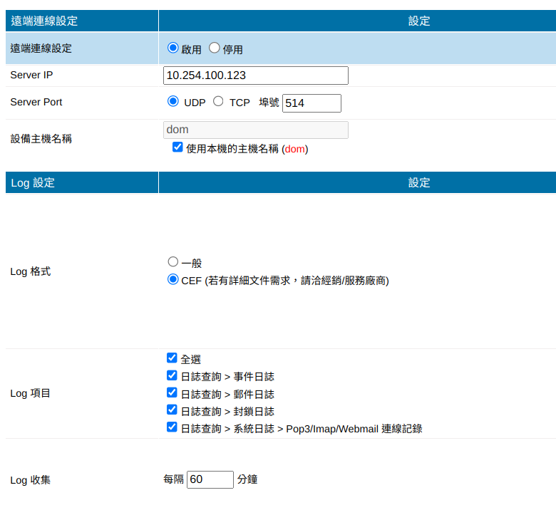The height and width of the screenshot is (515, 556).
Task: Click the red dom hostname text
Action: (x=294, y=150)
